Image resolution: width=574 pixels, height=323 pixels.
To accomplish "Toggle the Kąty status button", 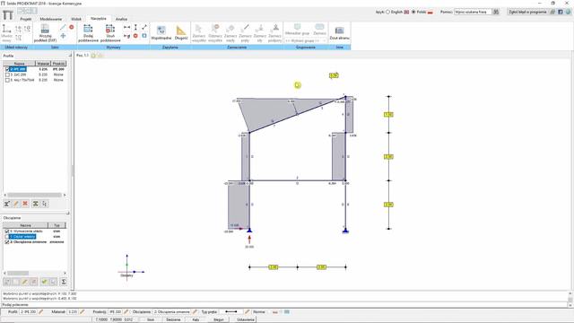I will click(x=196, y=319).
